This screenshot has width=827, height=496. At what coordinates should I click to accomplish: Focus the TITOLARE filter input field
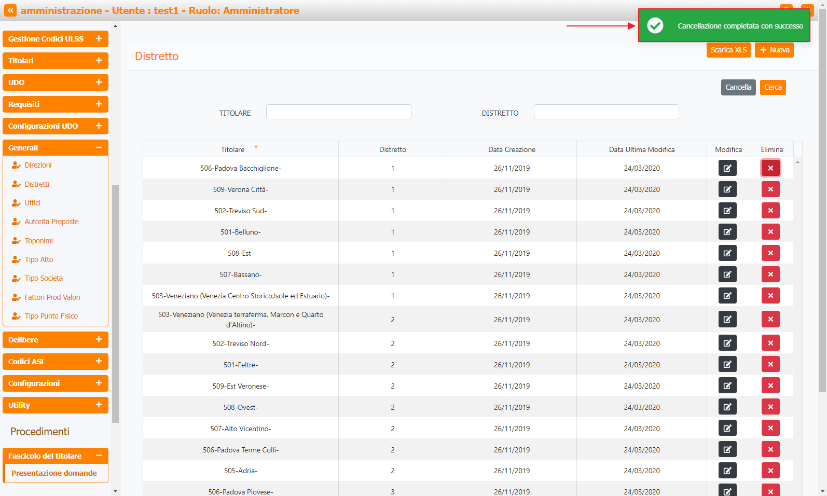pos(338,112)
